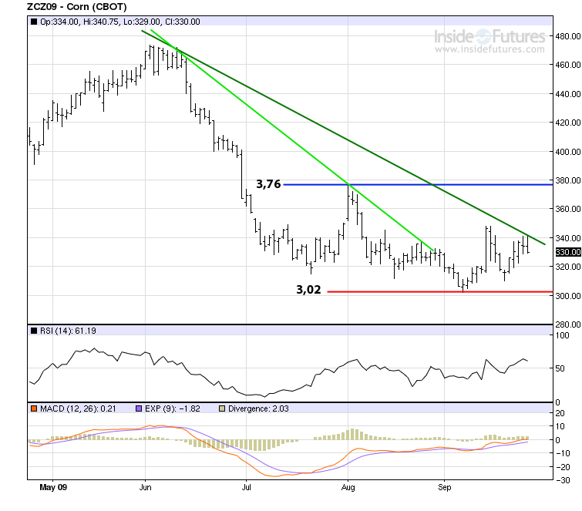Click the black square beside Op:334.00
Screen dimensions: 582x511
coord(33,22)
